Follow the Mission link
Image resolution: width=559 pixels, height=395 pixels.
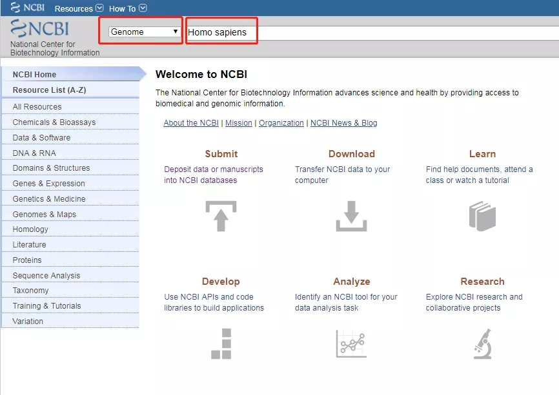click(x=238, y=123)
